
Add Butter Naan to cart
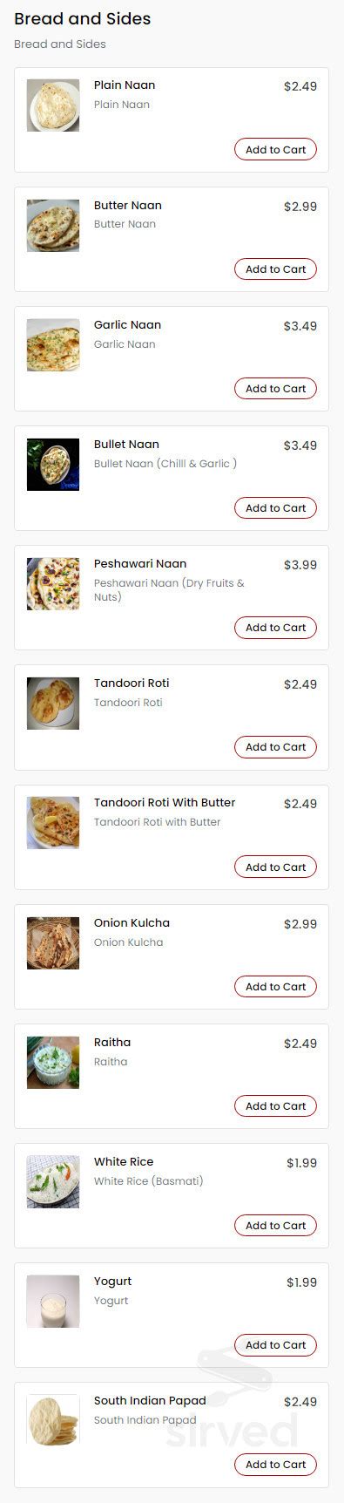tap(275, 269)
